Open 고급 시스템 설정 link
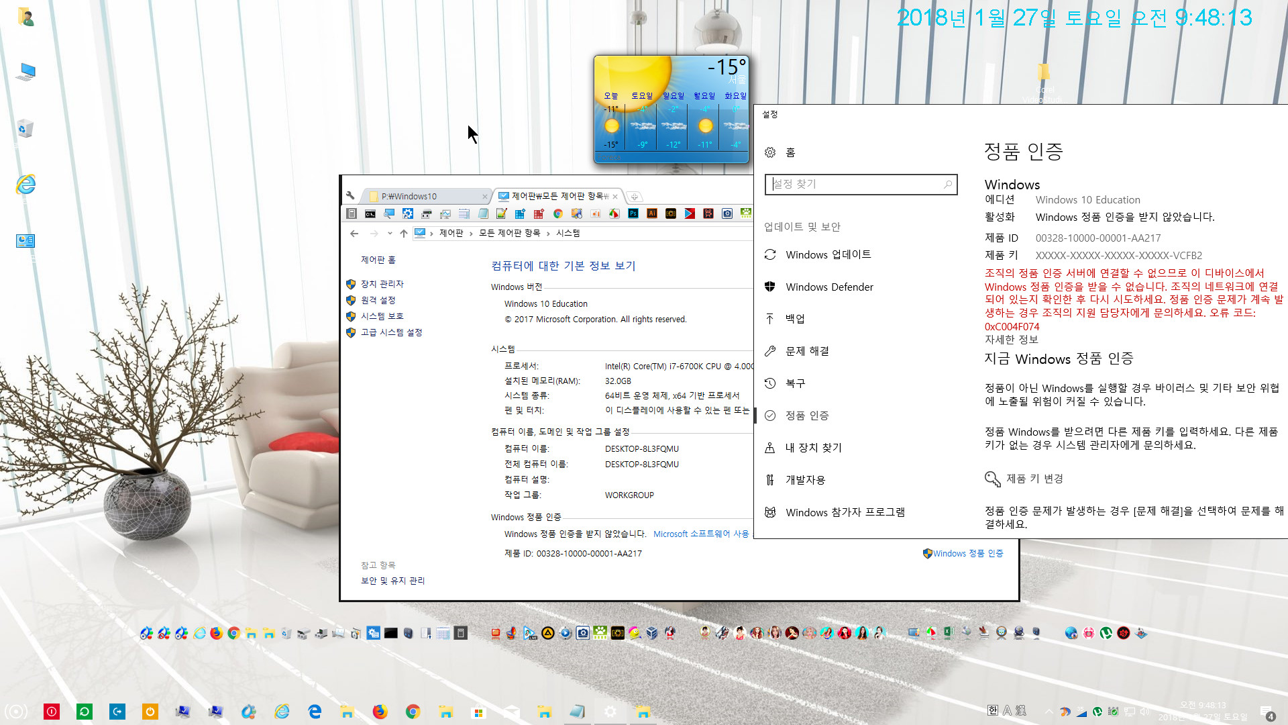The height and width of the screenshot is (725, 1288). [391, 332]
